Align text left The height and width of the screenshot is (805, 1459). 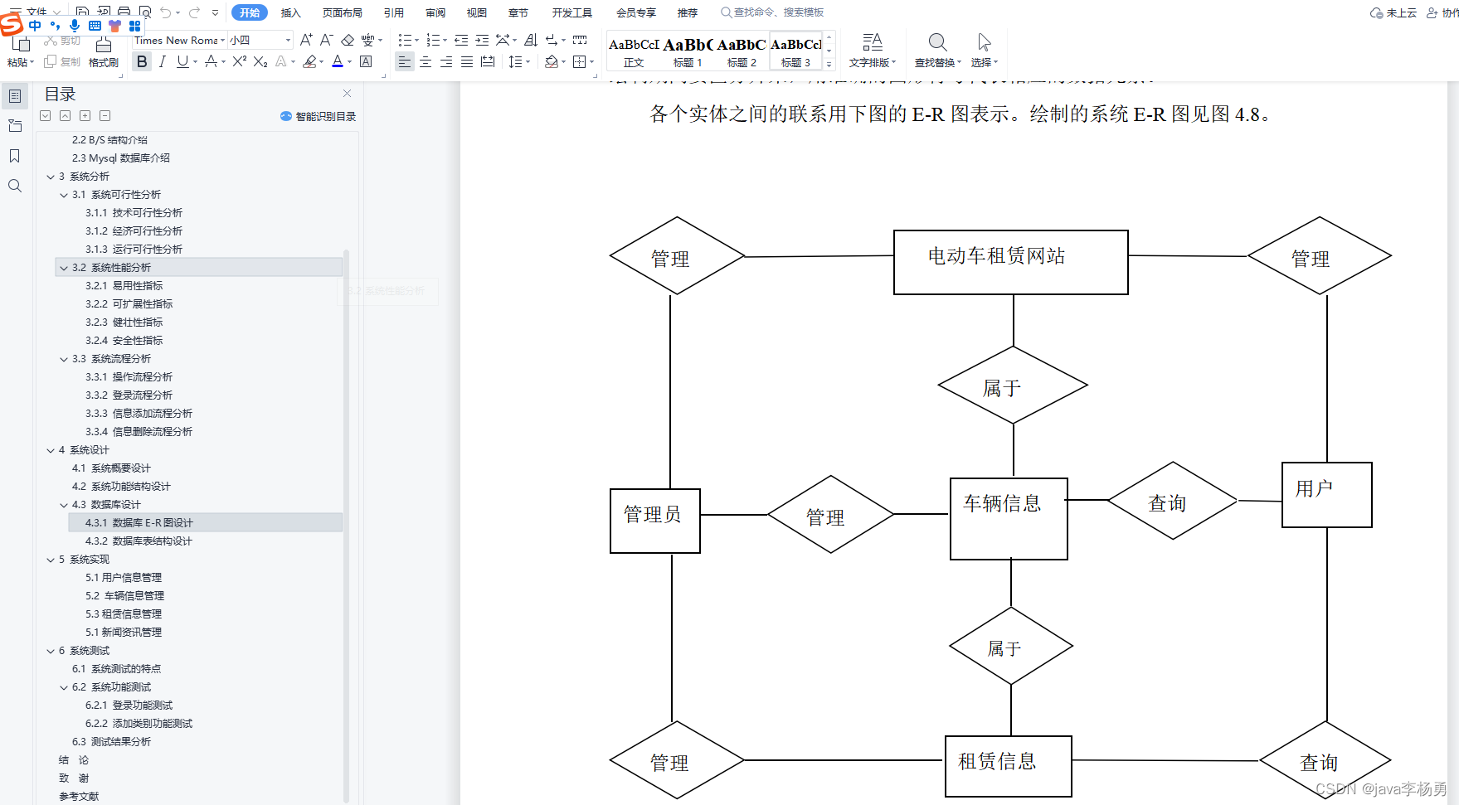tap(404, 61)
